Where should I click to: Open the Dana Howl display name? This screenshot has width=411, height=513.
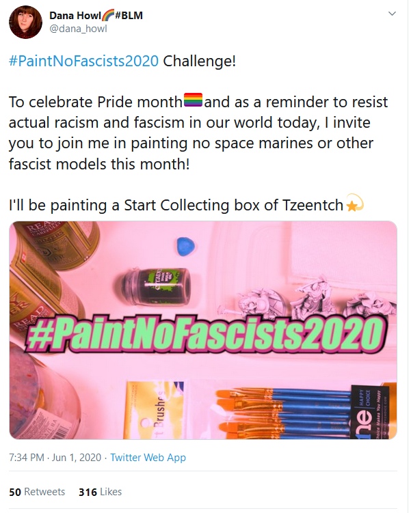click(x=75, y=15)
